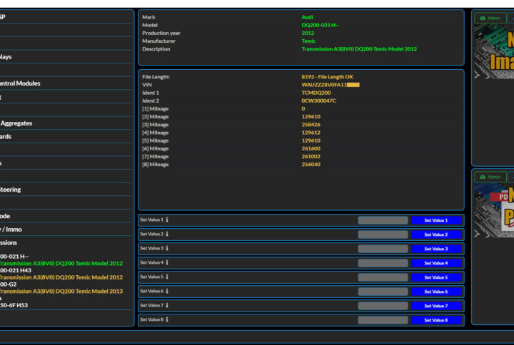Viewport: 514px width, 345px height.
Task: Expand the Control Modules category in sidebar
Action: [20, 83]
